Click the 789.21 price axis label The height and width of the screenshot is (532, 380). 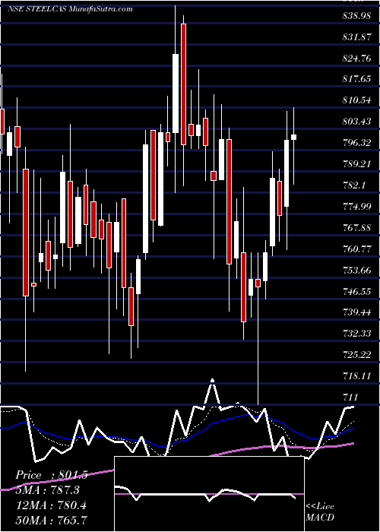356,164
